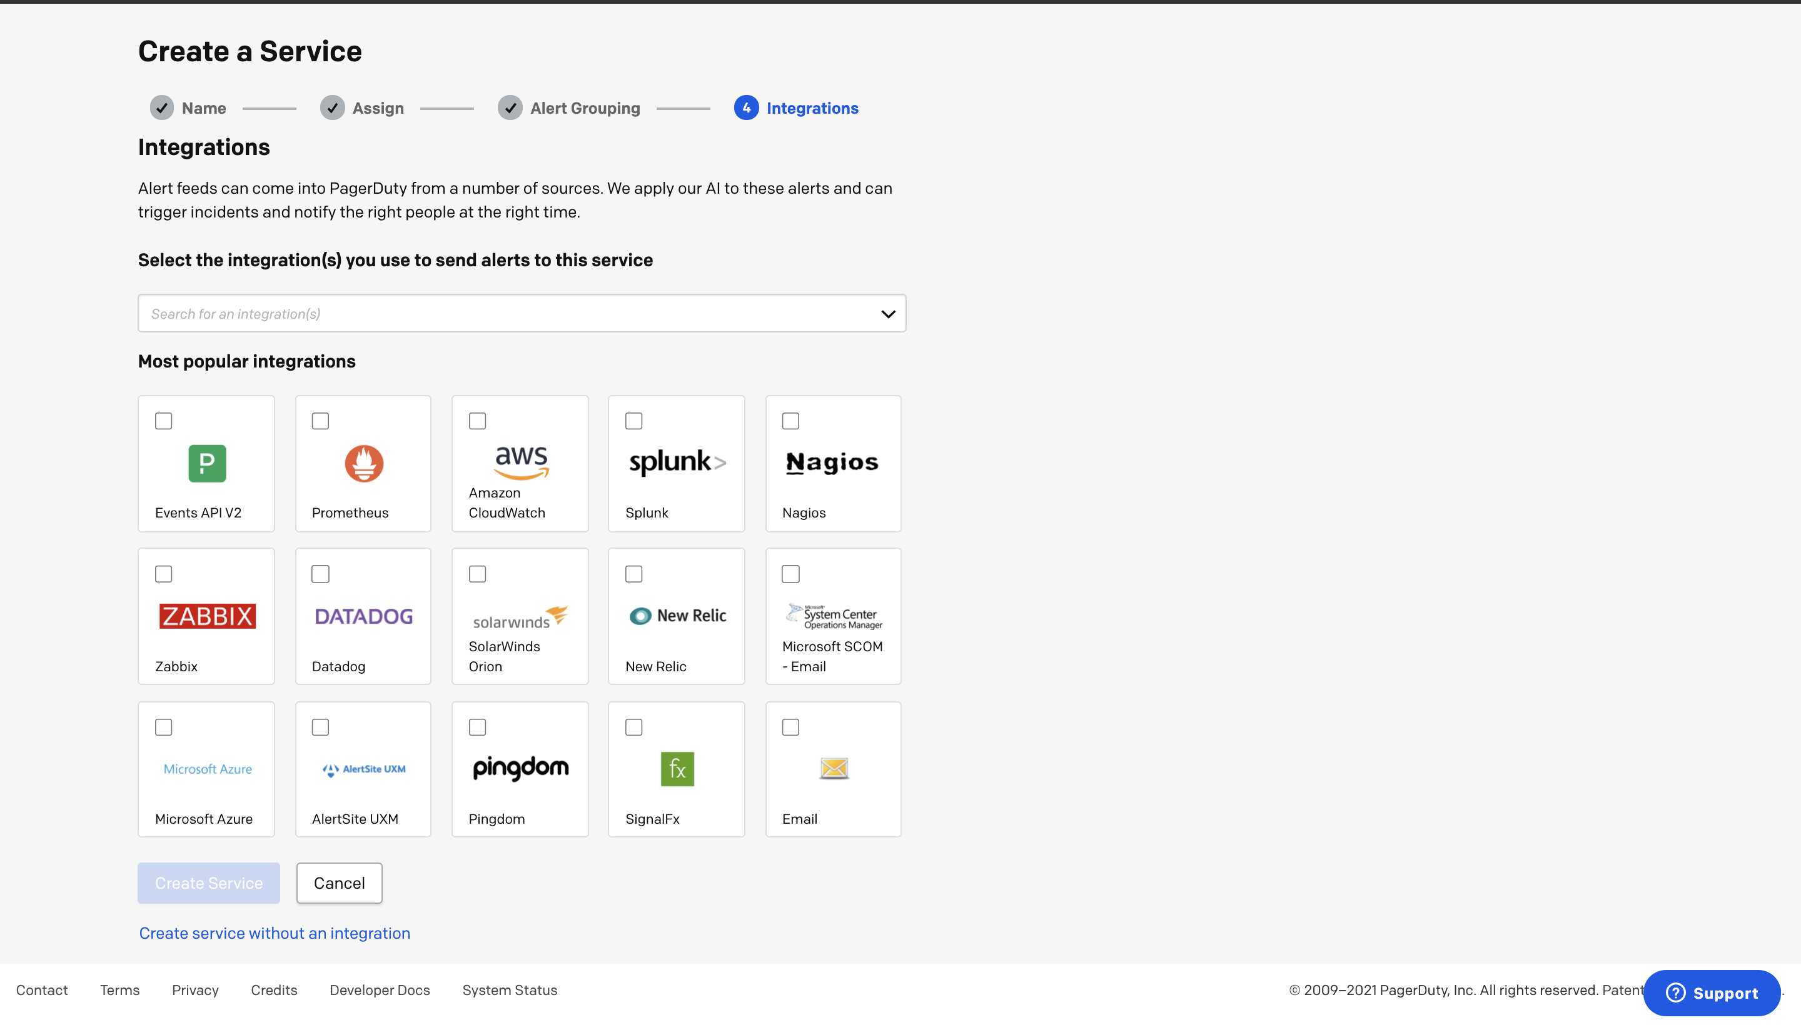Go back to the Alert Grouping step
Screen dimensions: 1801x1030
585,108
